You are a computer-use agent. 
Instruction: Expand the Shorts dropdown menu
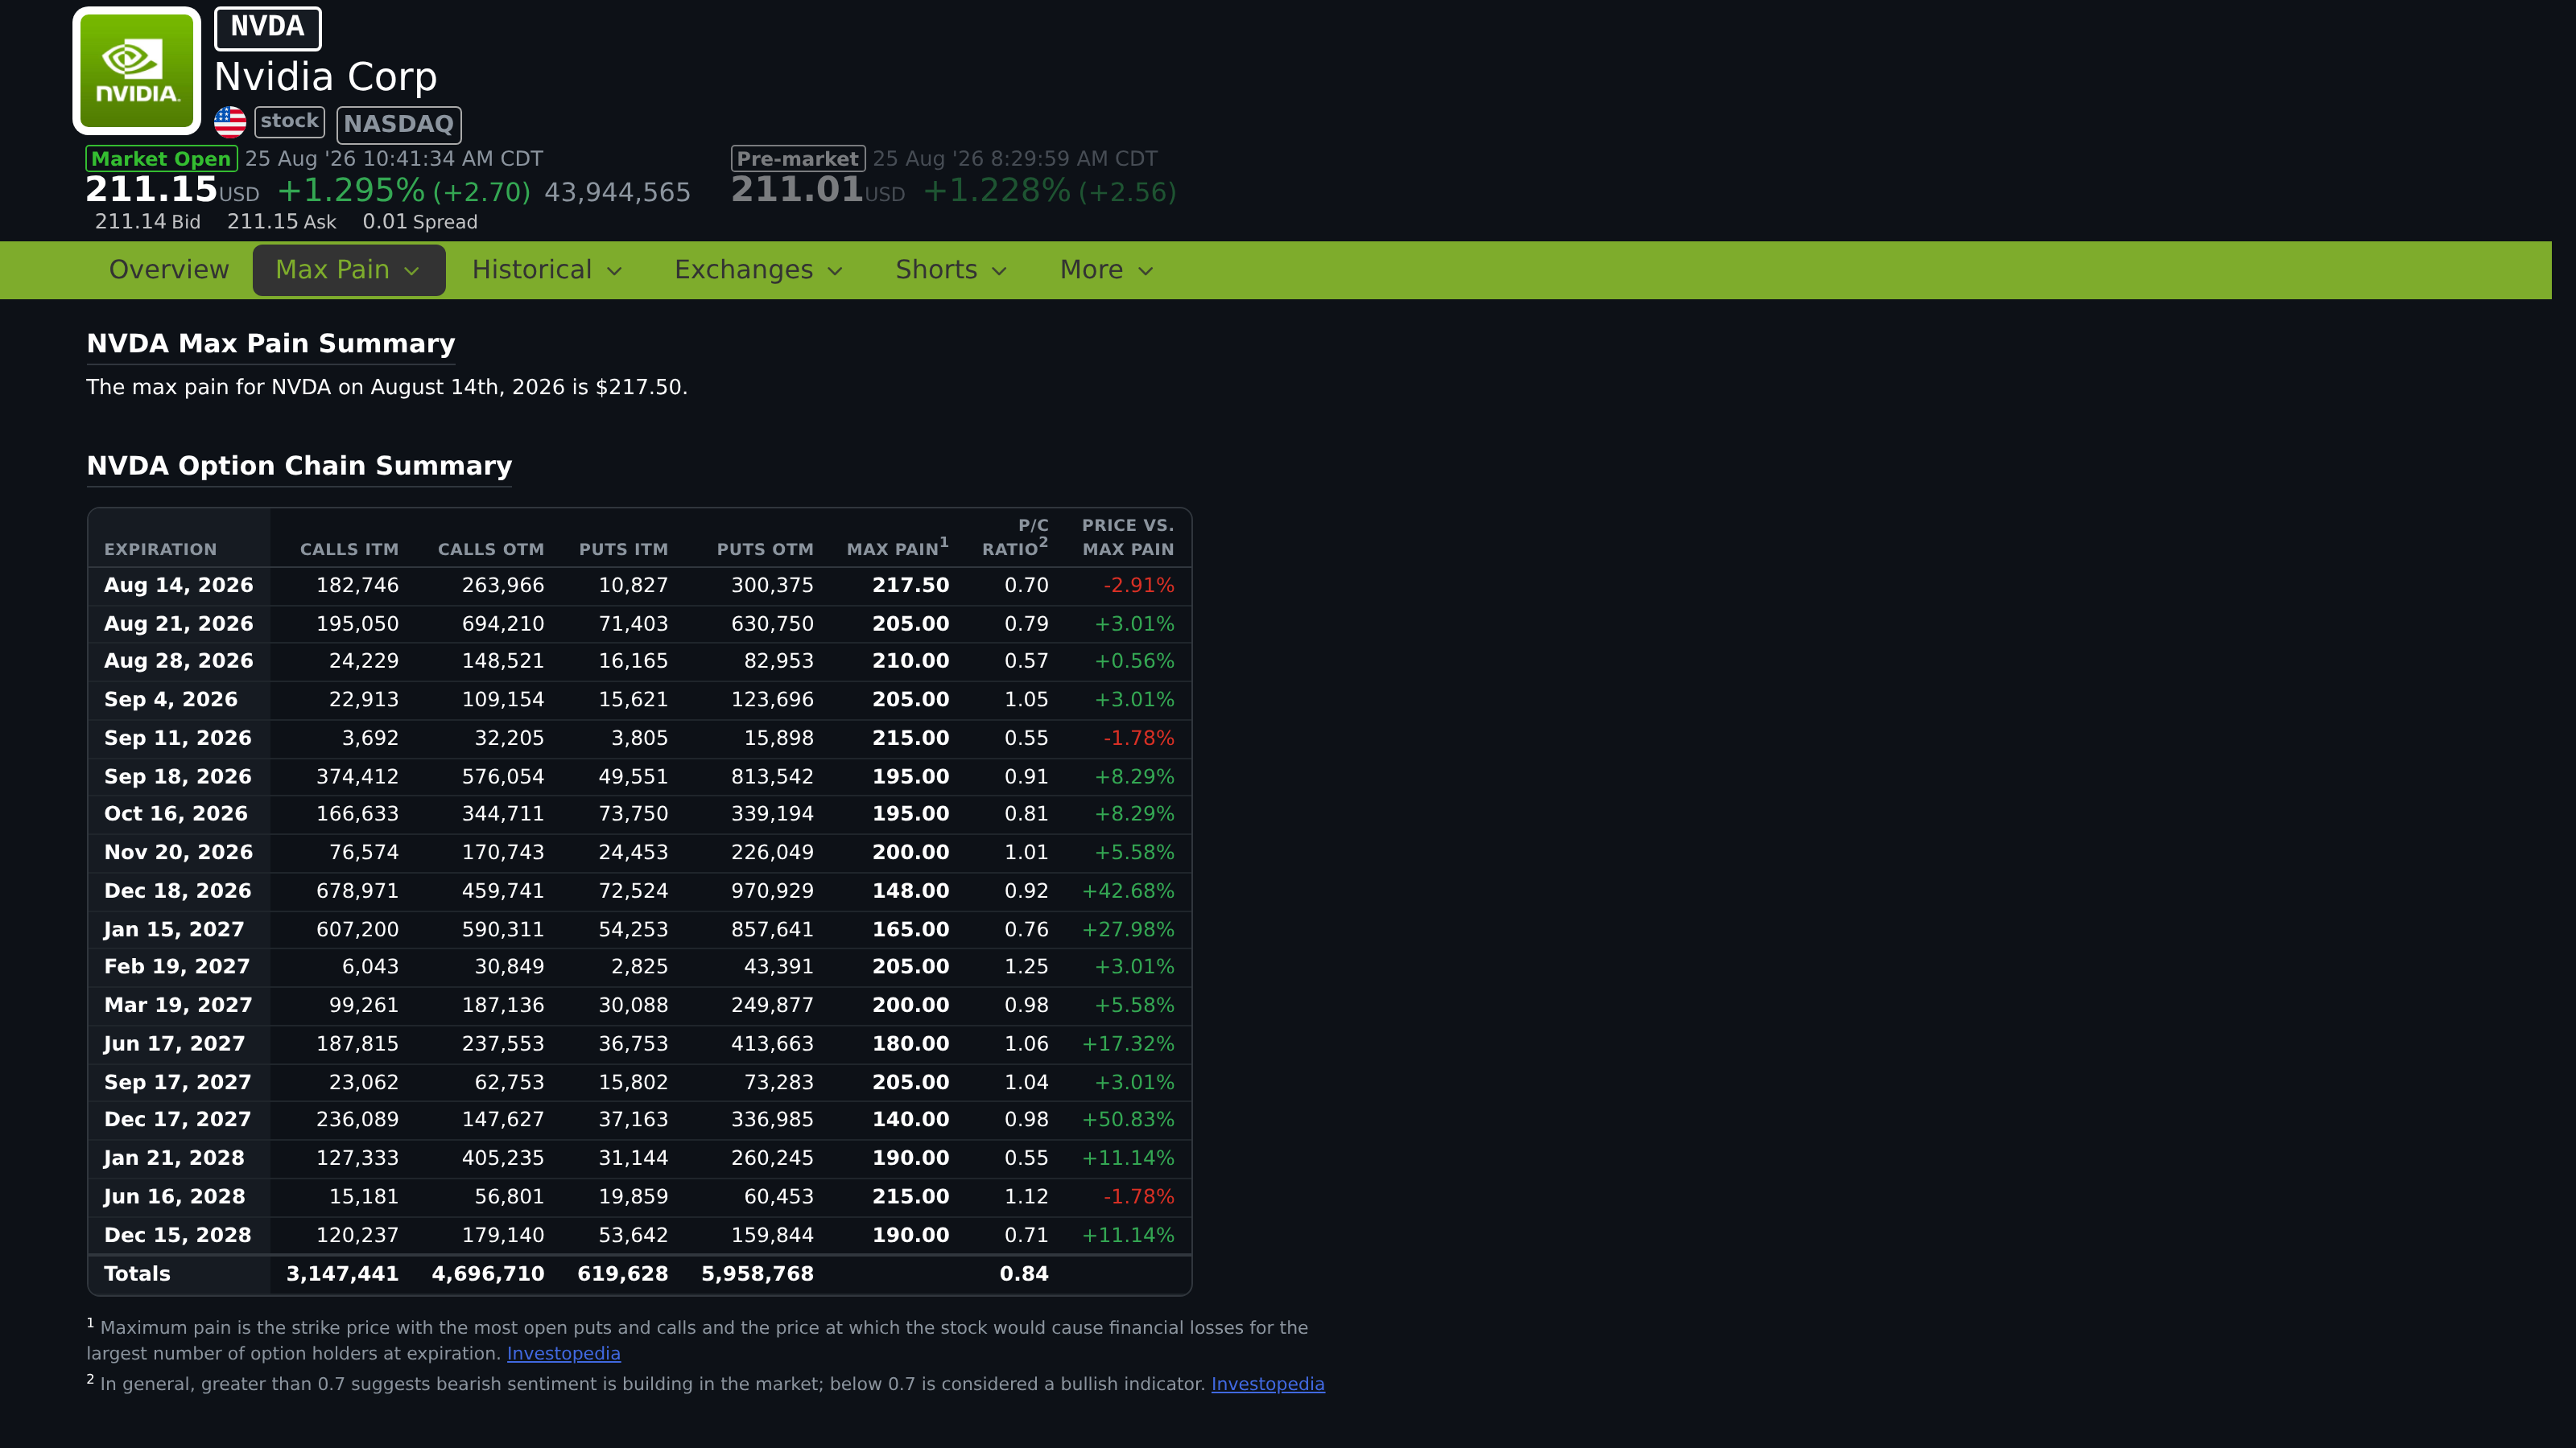coord(951,269)
